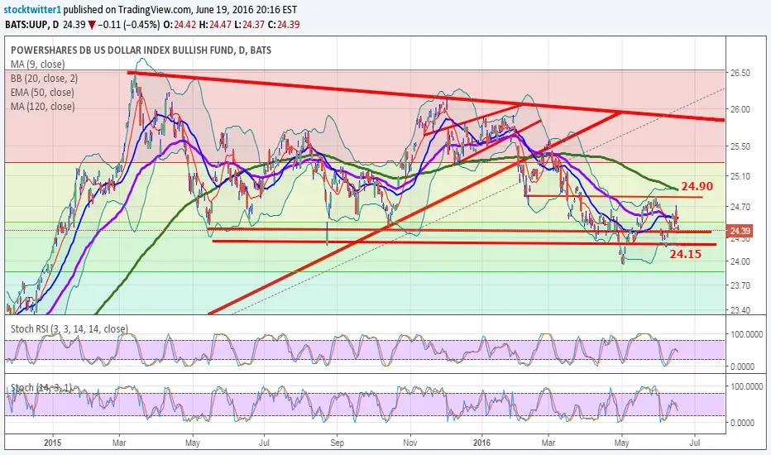Select the 'EMA (50, close)' indicator label
The height and width of the screenshot is (455, 771).
(x=42, y=93)
